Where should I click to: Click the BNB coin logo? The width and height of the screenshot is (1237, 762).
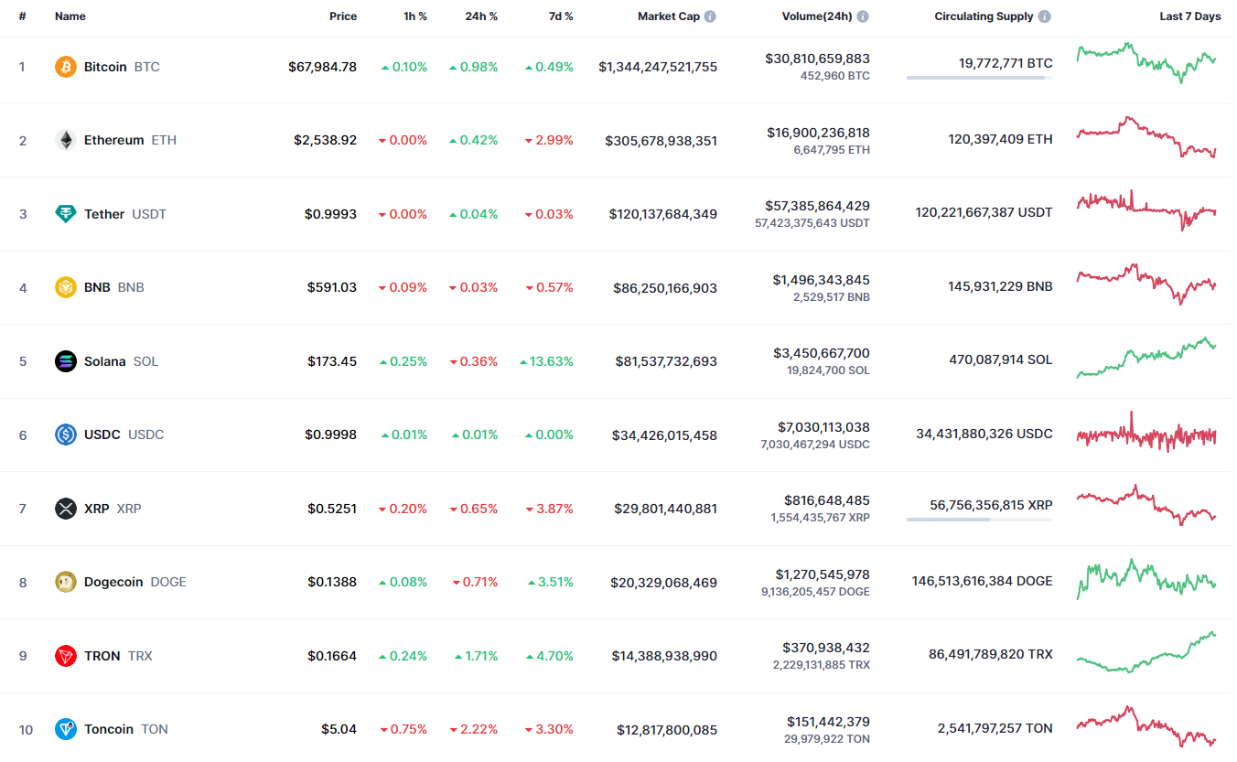pyautogui.click(x=66, y=287)
